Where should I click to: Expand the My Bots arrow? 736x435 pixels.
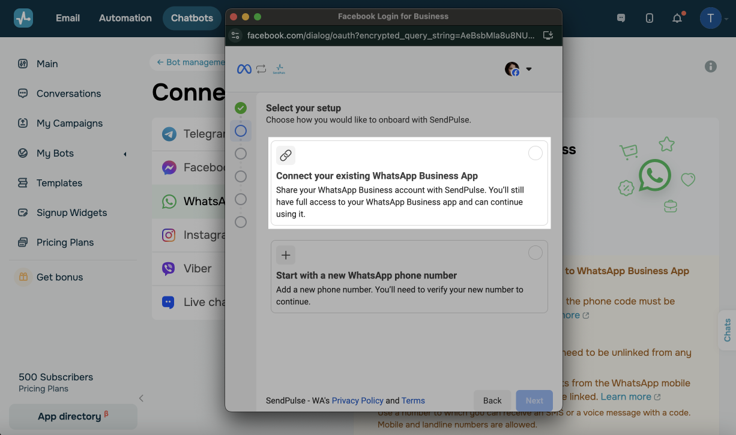[x=125, y=154]
